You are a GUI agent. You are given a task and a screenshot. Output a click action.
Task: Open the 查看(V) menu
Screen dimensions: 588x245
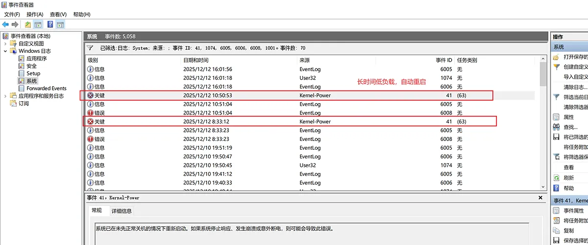pyautogui.click(x=58, y=14)
